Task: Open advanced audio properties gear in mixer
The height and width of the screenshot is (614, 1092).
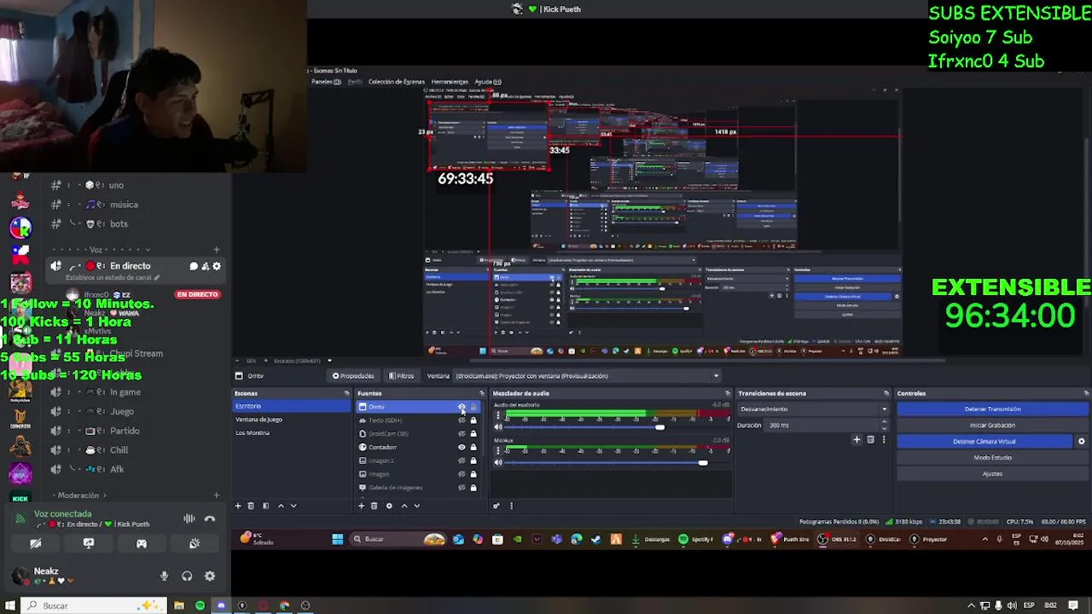Action: (497, 506)
